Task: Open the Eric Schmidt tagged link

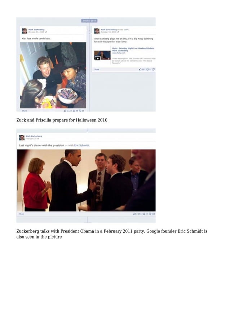Action: pos(82,145)
